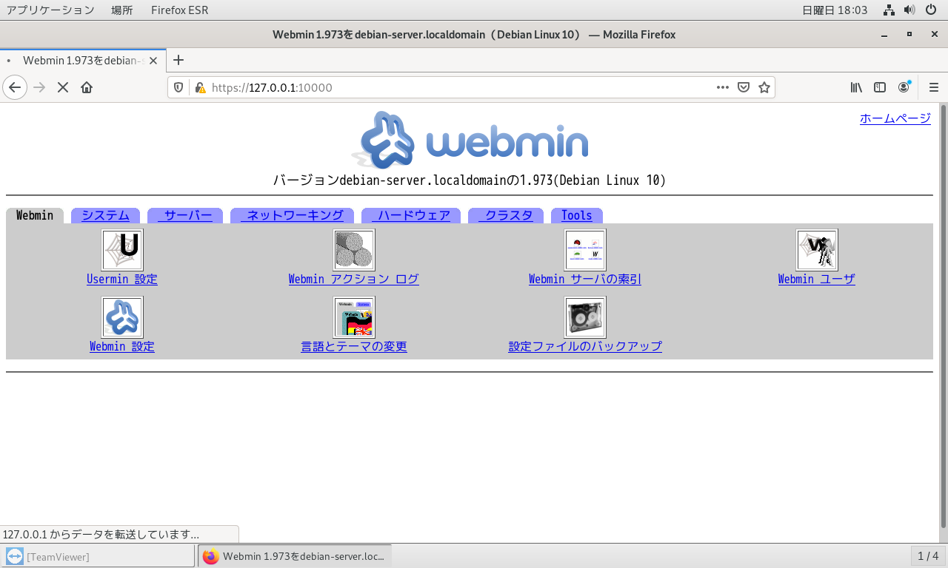Click the large Webmin logo banner

coord(470,140)
